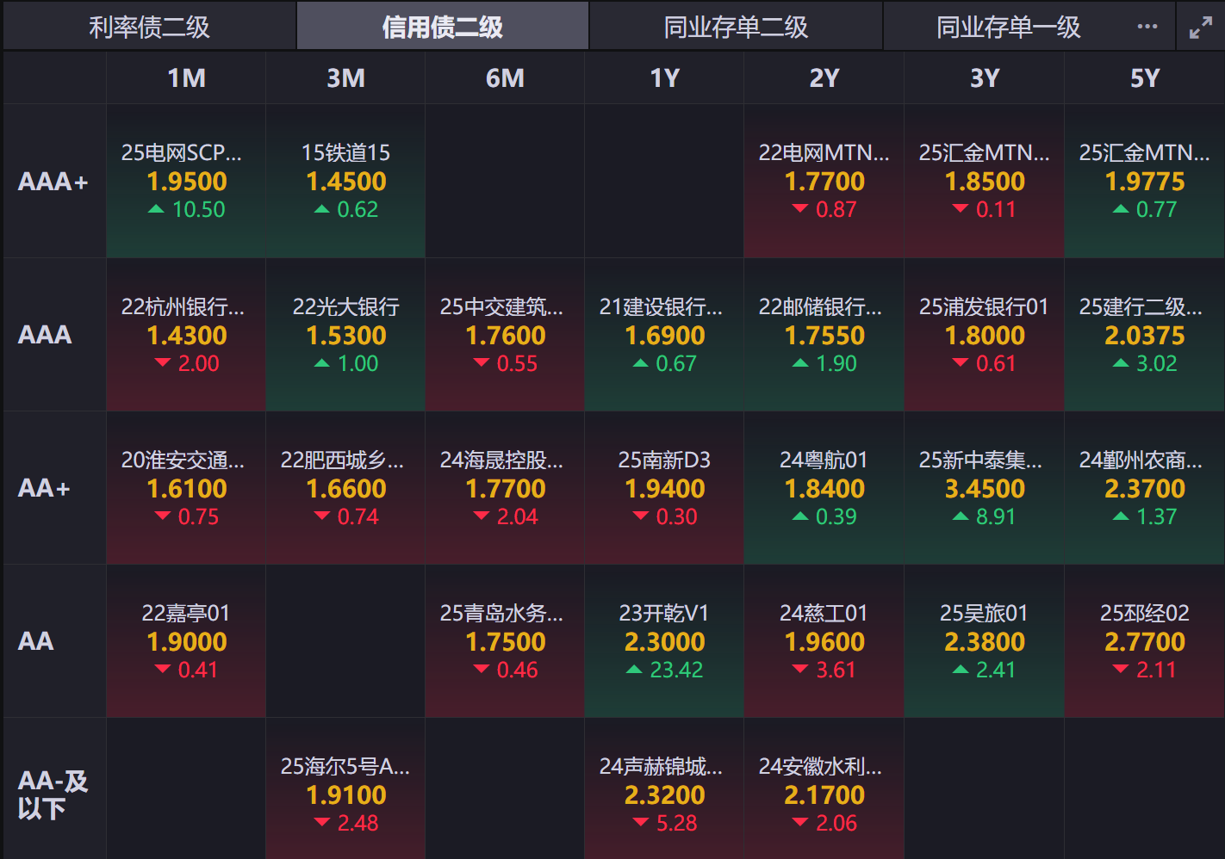The image size is (1225, 859).
Task: Open the 25吴旅01 bond cell
Action: click(985, 641)
